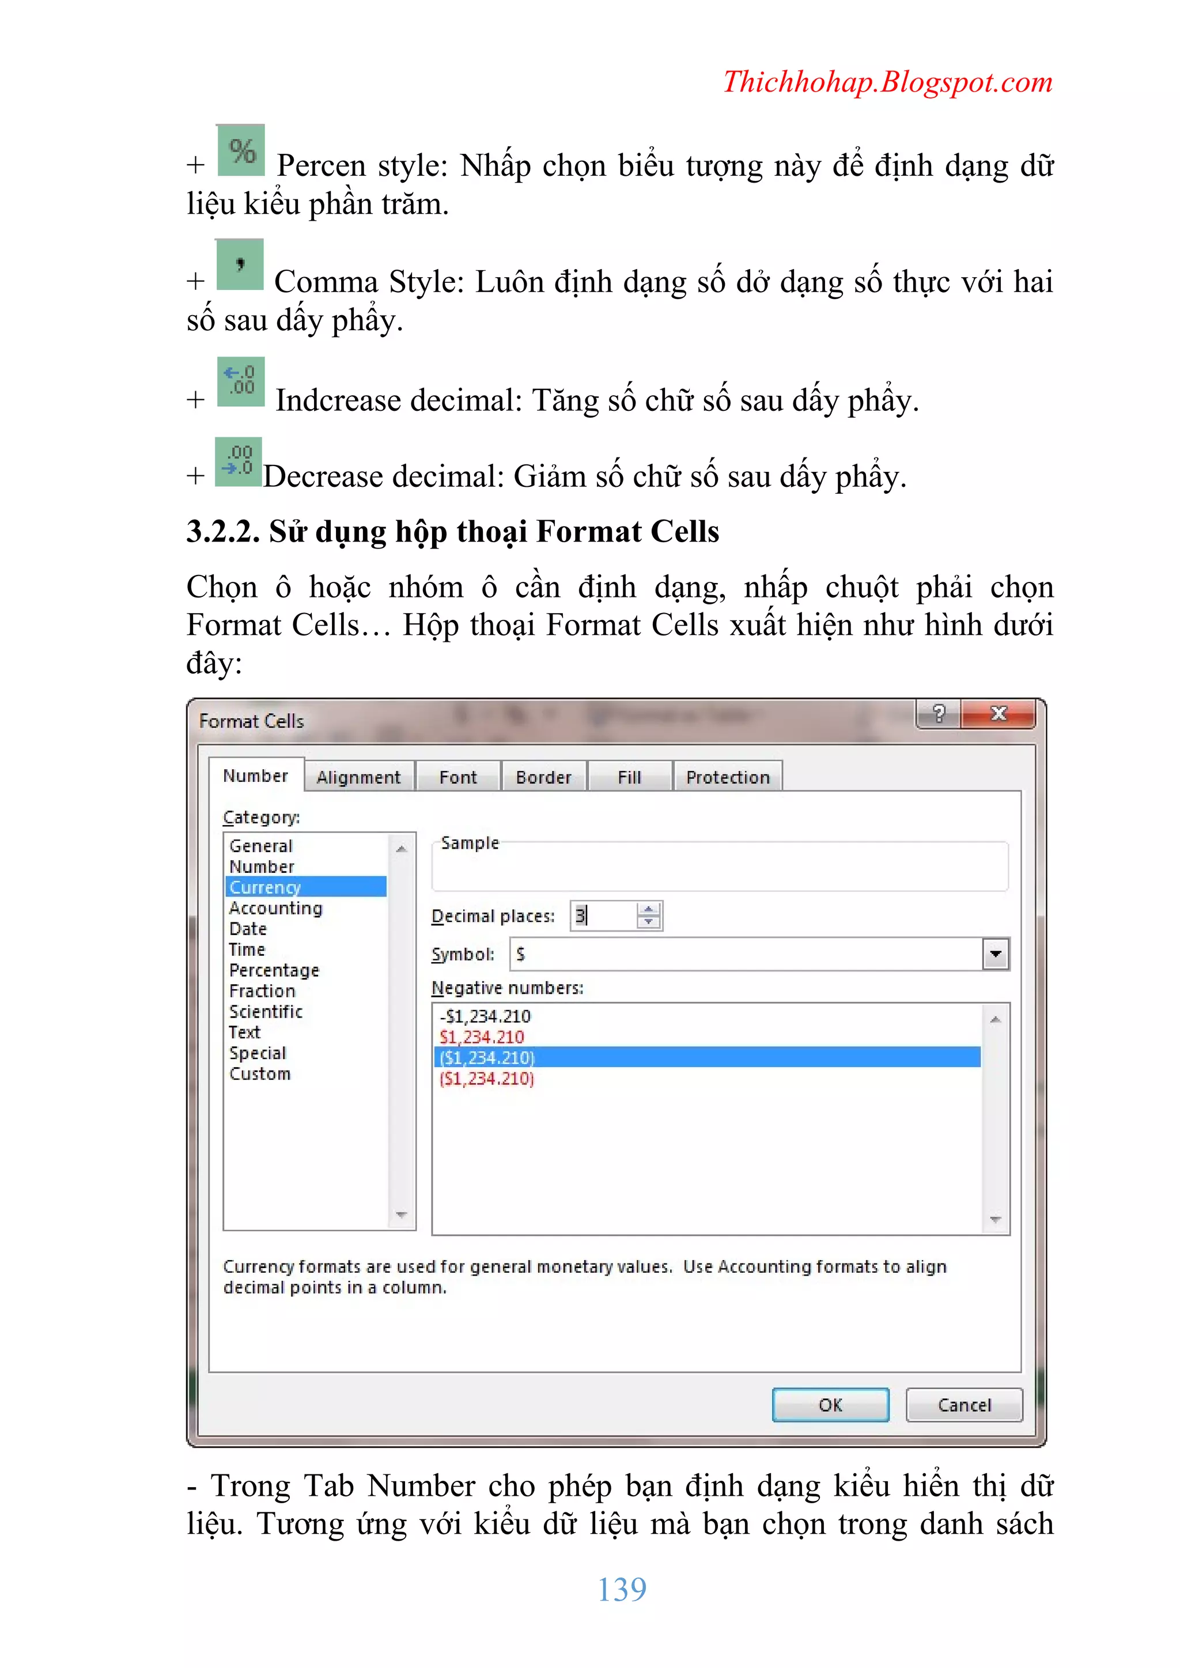Click the Percent style icon
This screenshot has height=1668, width=1180.
(240, 150)
